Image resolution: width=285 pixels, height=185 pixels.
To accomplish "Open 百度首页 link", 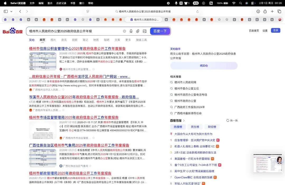I will click(x=254, y=31).
